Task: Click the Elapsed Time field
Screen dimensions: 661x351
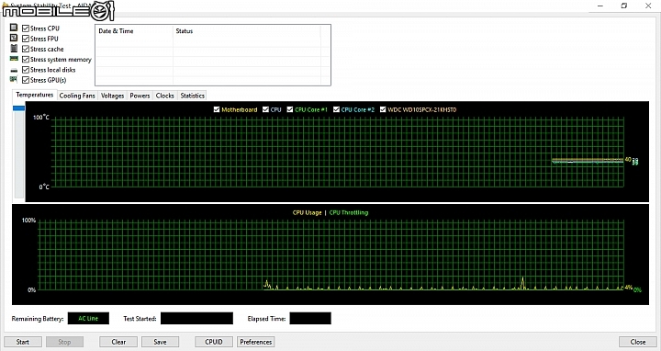Action: [x=310, y=319]
